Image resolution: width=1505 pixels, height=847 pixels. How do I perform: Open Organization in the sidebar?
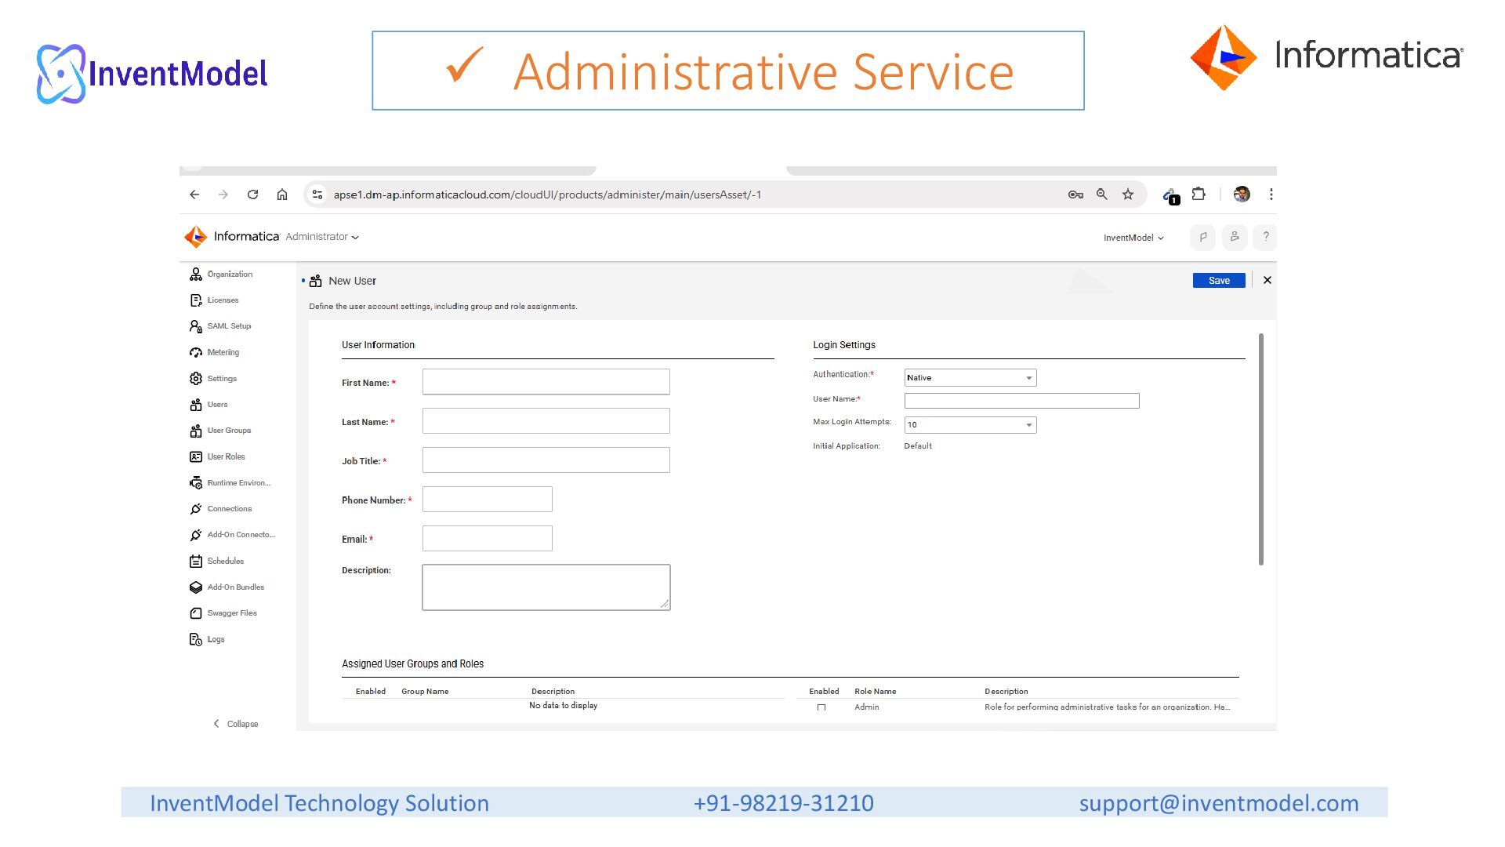click(x=220, y=274)
